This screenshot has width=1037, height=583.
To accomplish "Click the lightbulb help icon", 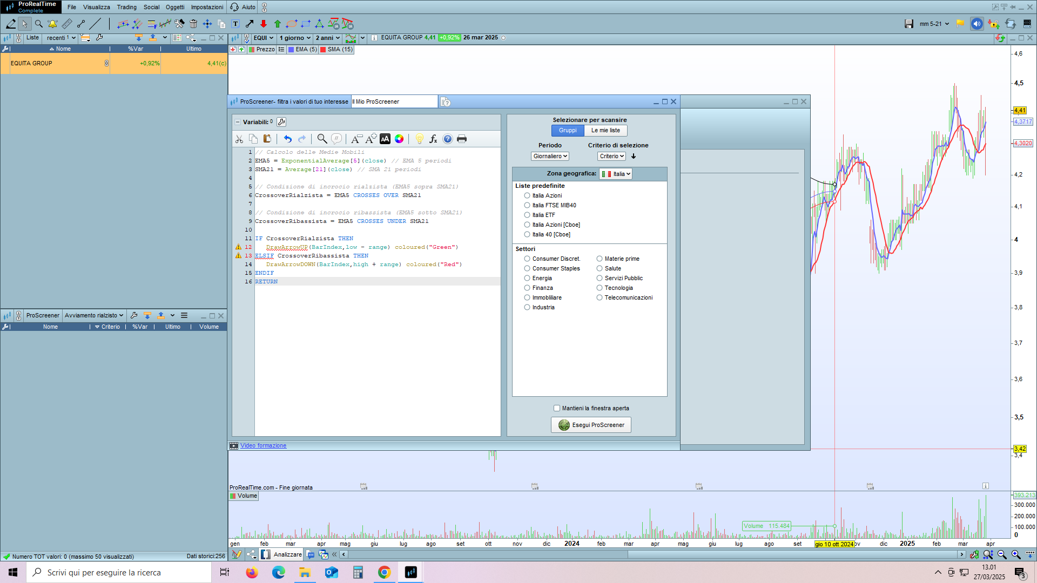I will [419, 139].
